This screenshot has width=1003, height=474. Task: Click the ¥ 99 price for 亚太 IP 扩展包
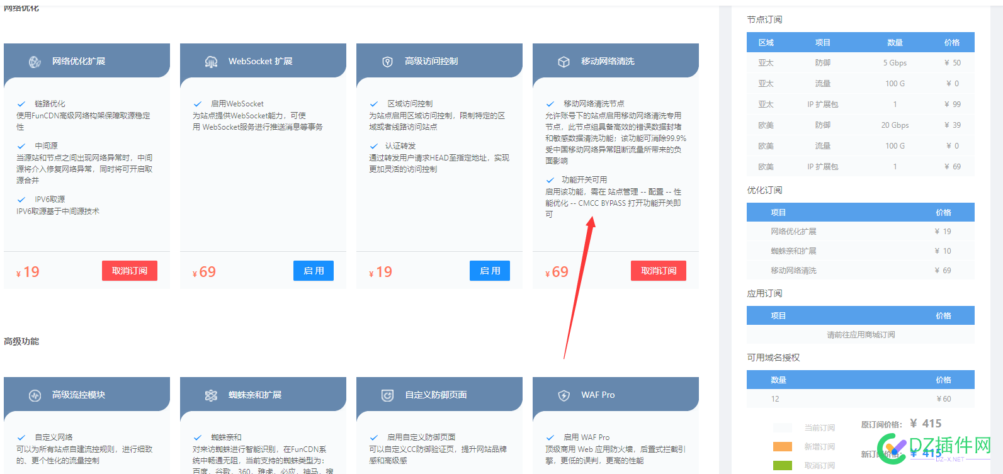(952, 104)
